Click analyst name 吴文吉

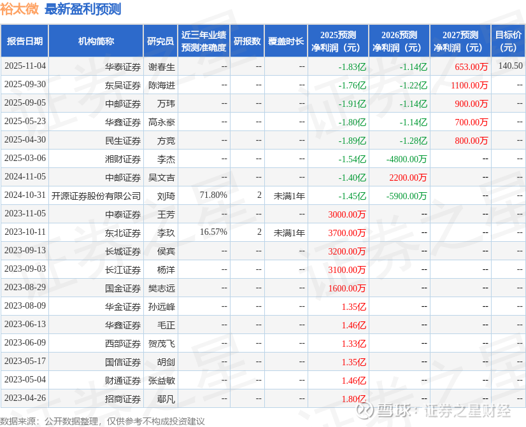(162, 178)
